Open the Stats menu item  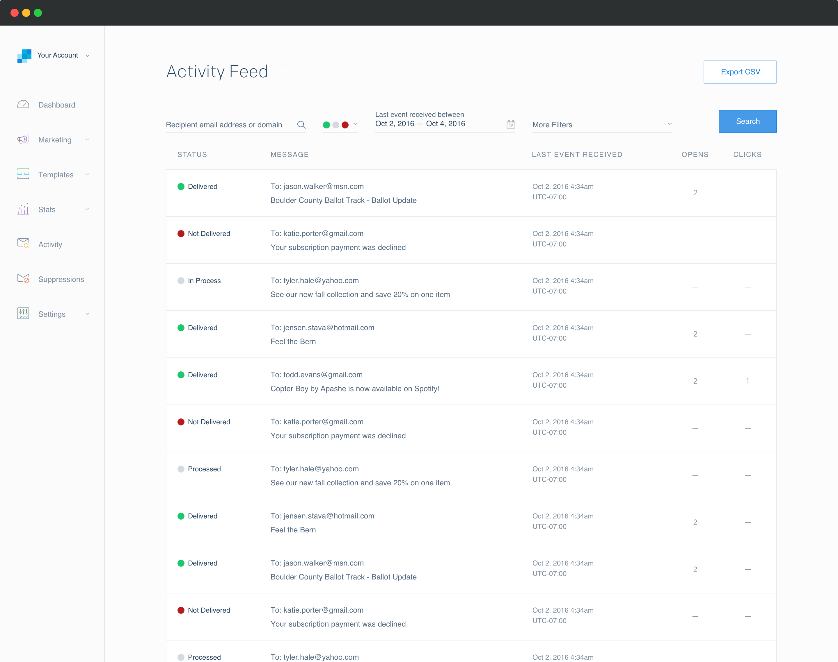click(47, 210)
